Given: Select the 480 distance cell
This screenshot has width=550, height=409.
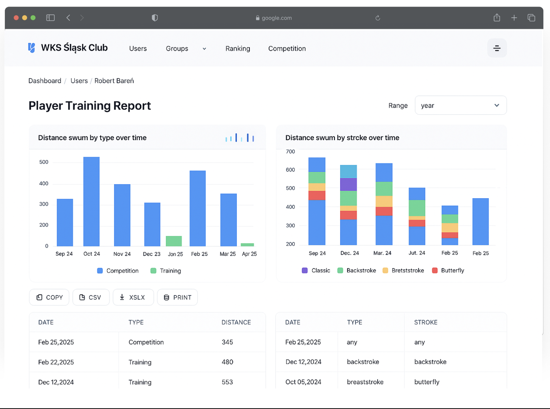Looking at the screenshot, I should 227,362.
